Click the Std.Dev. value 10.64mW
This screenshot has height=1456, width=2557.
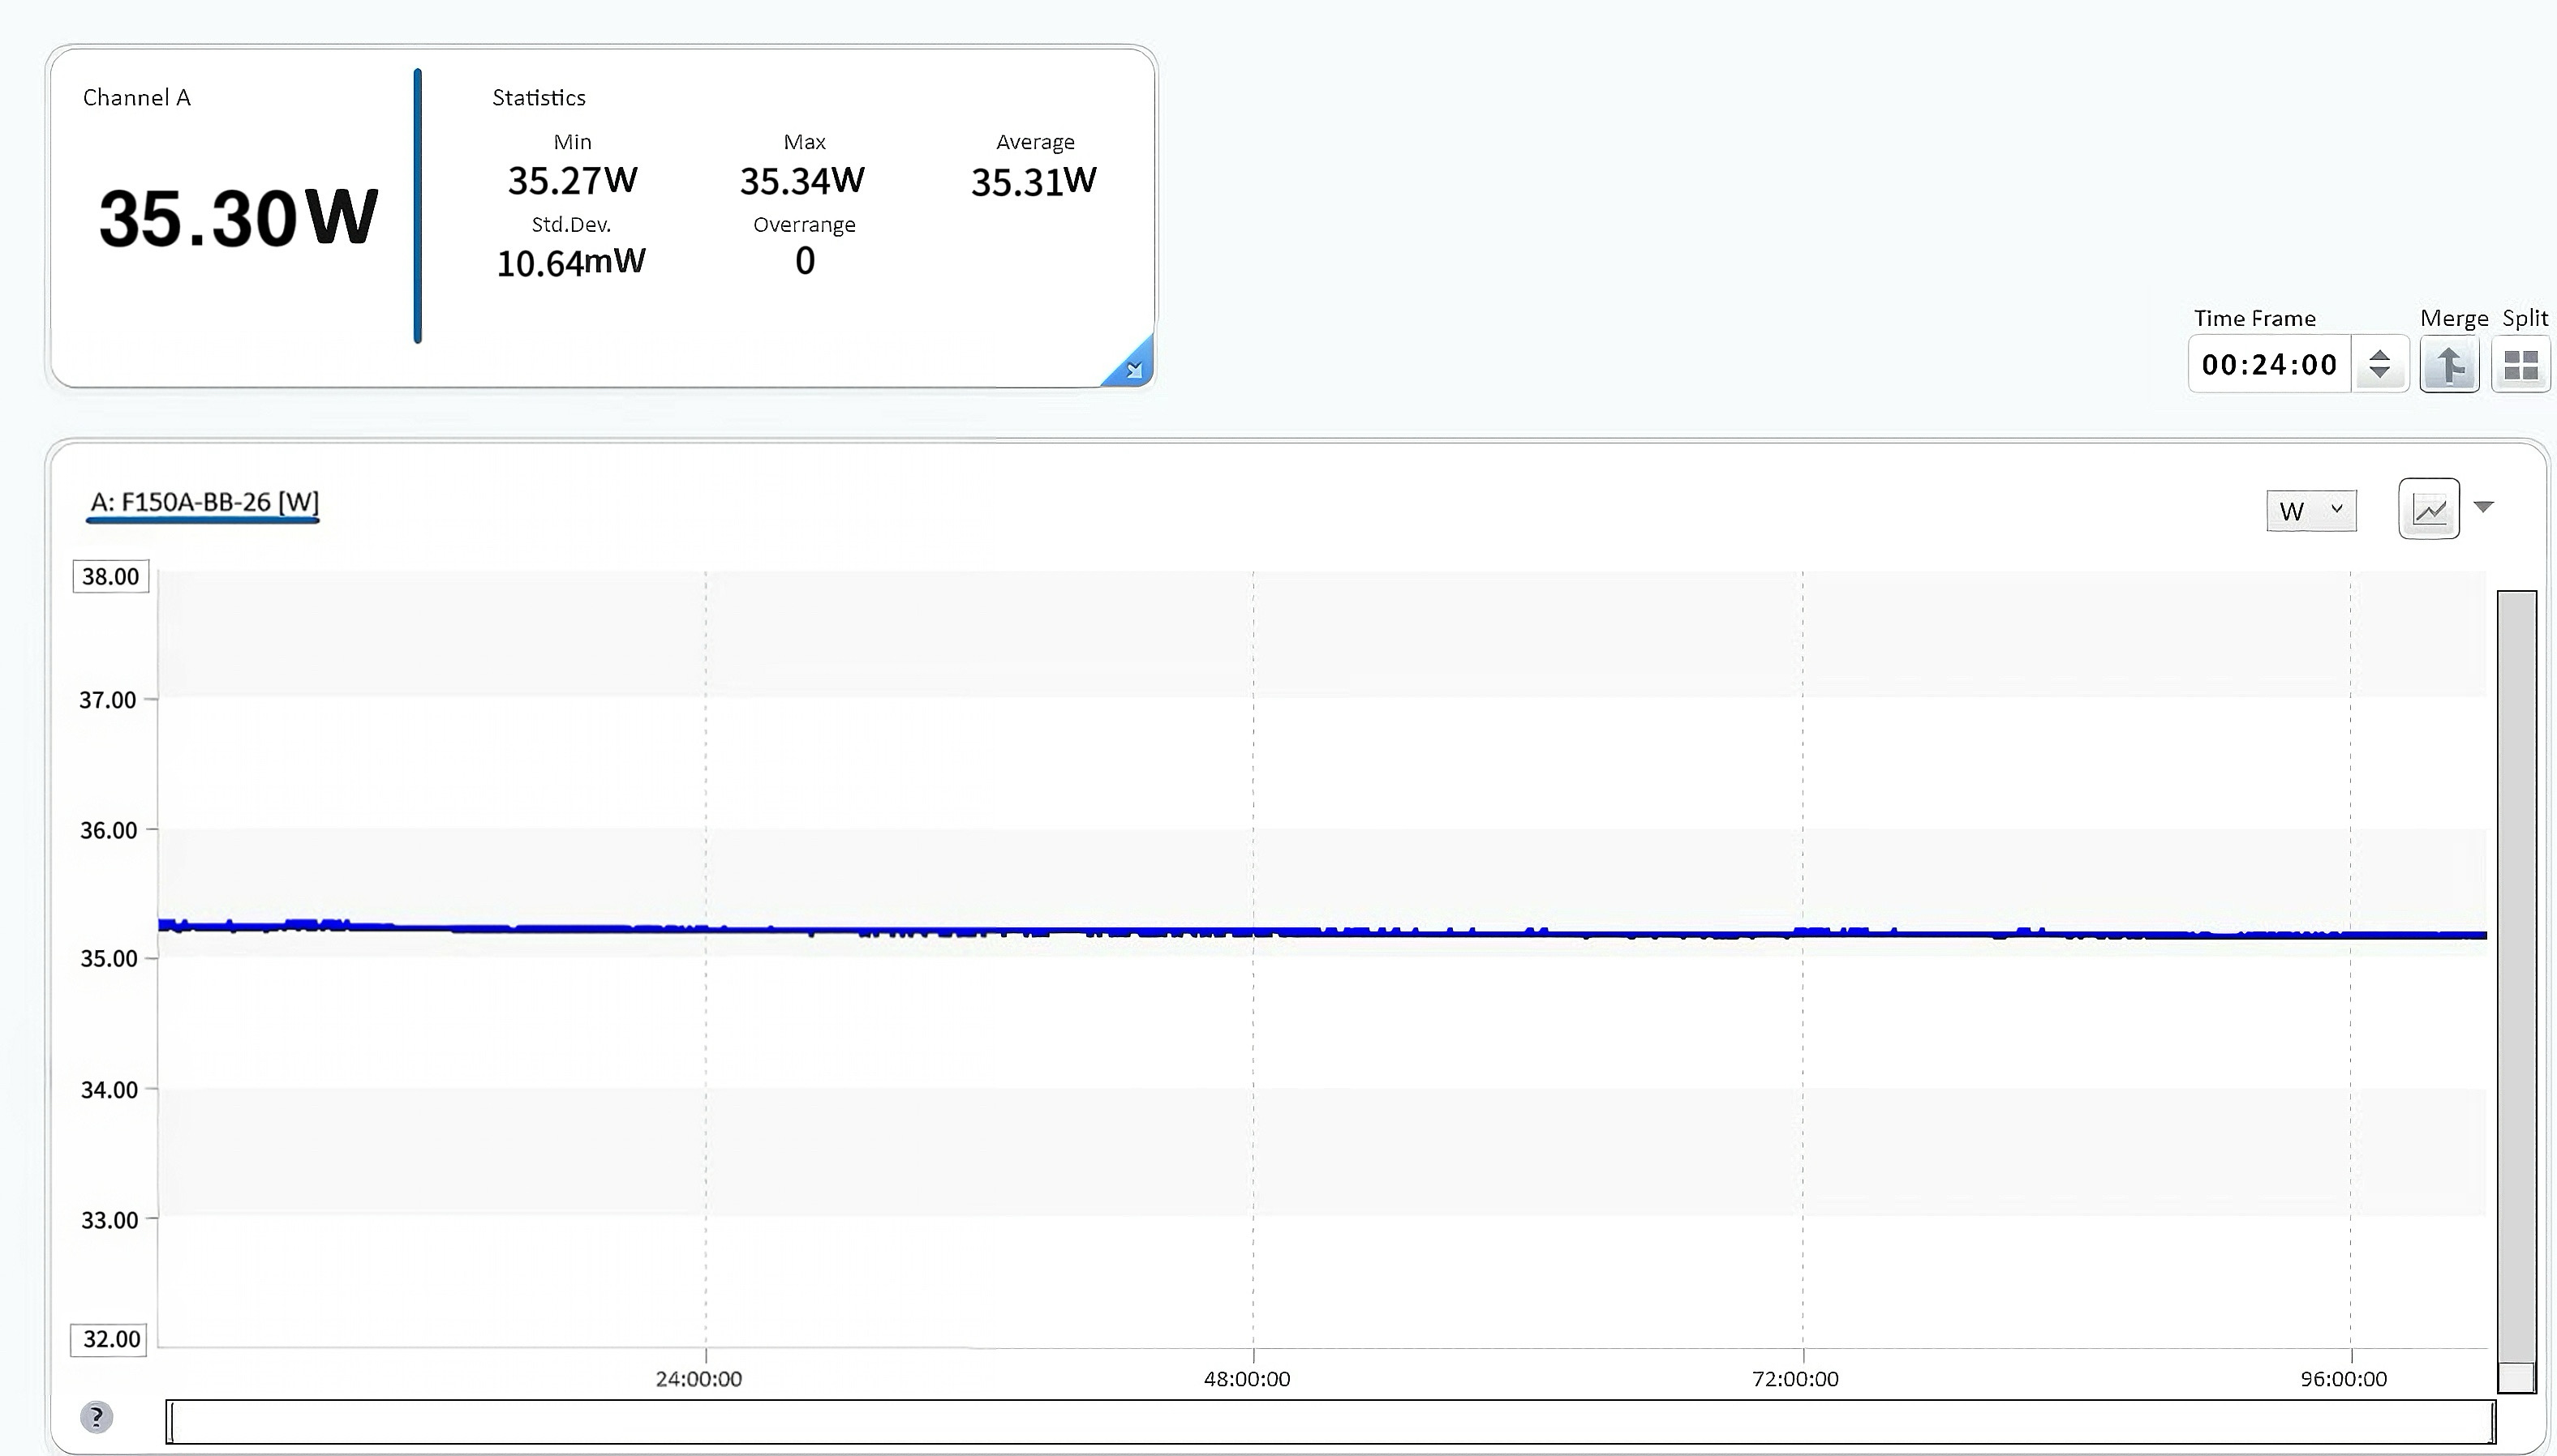click(x=571, y=263)
